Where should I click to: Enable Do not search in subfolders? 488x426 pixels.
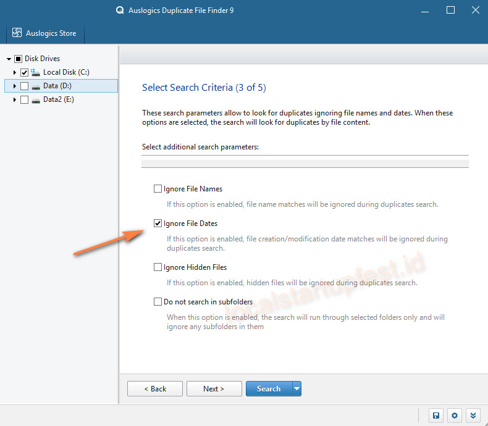click(x=158, y=302)
